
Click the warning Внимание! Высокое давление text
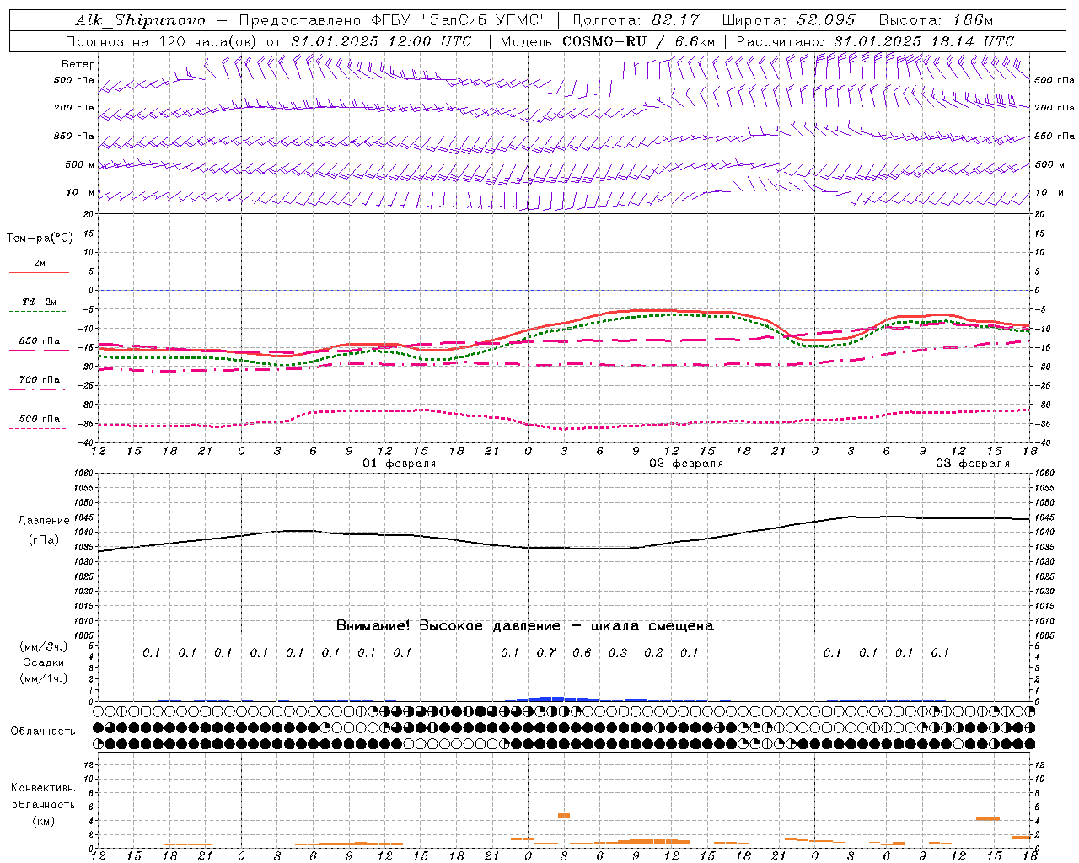[448, 626]
